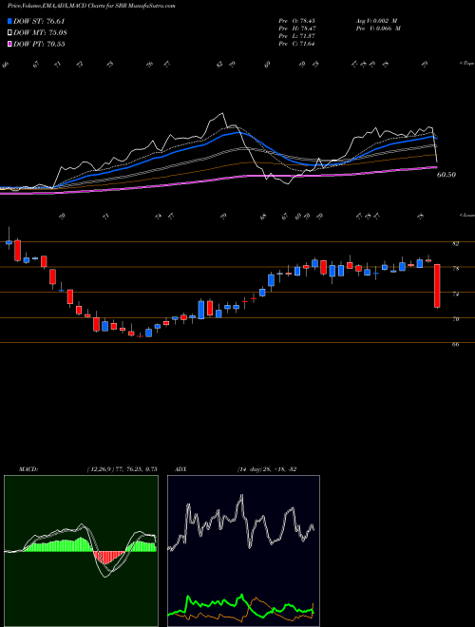Image resolution: width=475 pixels, height=627 pixels.
Task: Click the 'Avg V: 0.002 M' volume text
Action: (x=376, y=21)
